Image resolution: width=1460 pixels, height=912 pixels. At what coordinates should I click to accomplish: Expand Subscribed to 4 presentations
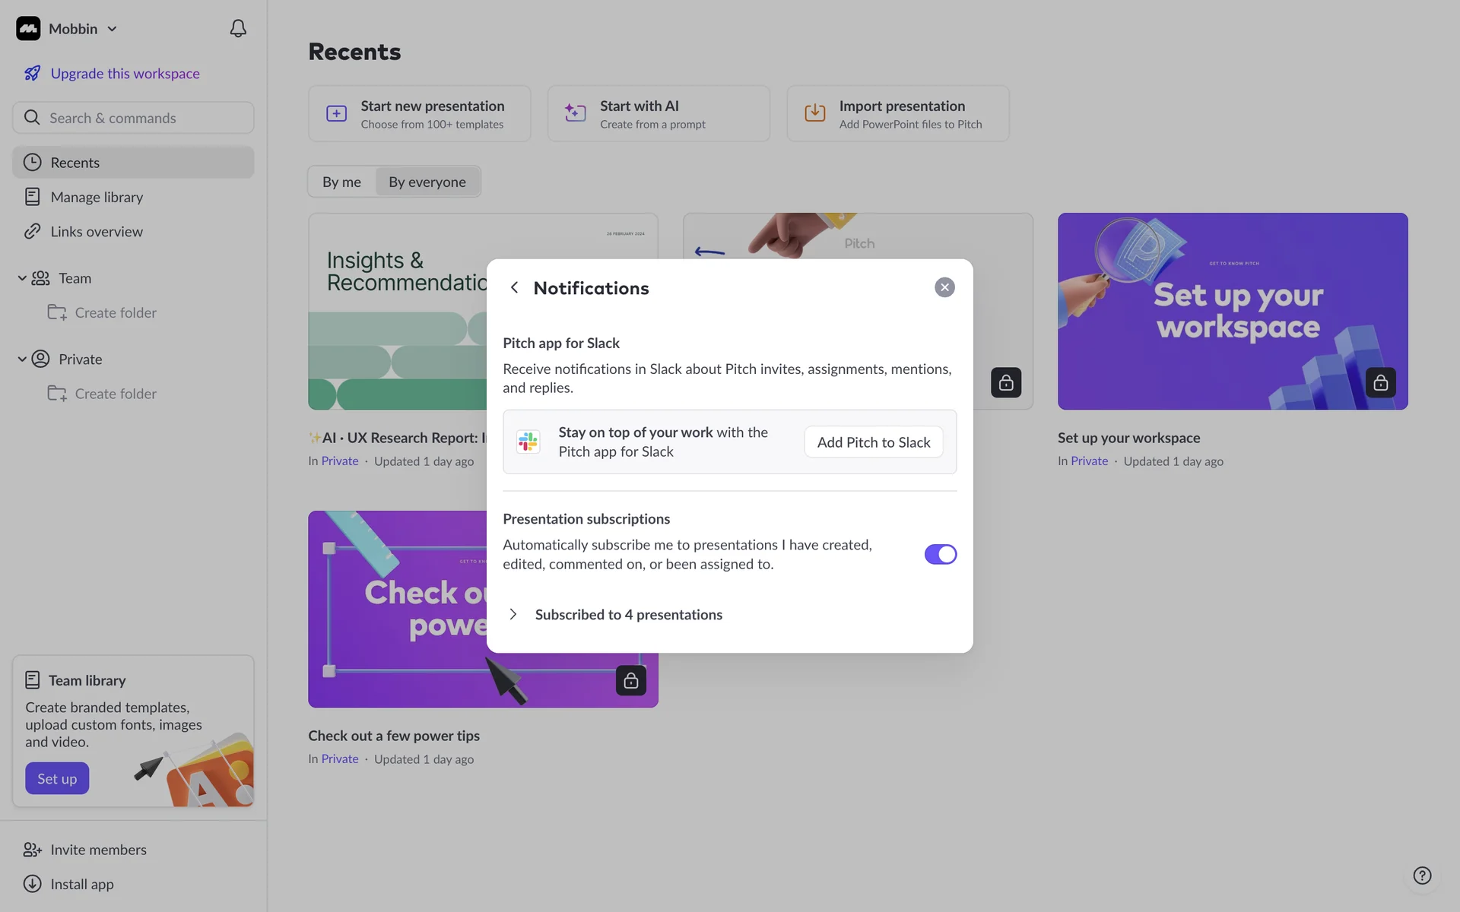point(513,614)
